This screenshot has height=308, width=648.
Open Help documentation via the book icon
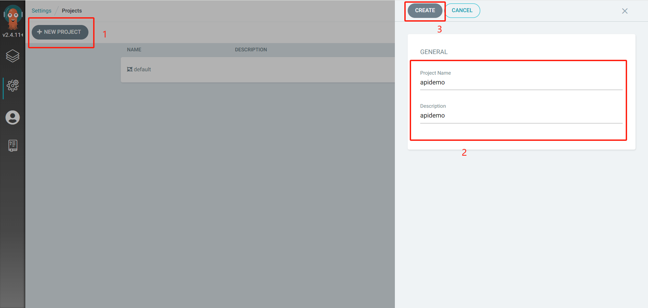[x=12, y=145]
